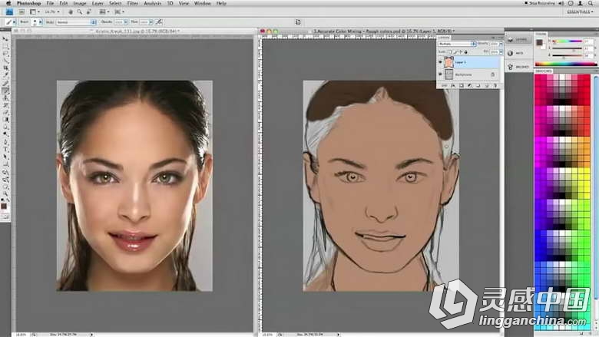Open brush Opacity arrow in options bar
Viewport: 599px width, 337px height.
pyautogui.click(x=126, y=22)
